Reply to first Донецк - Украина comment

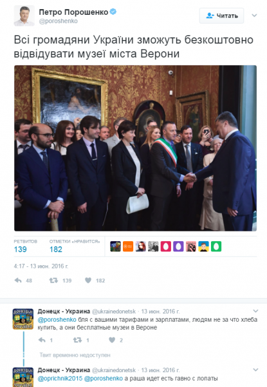point(42,340)
